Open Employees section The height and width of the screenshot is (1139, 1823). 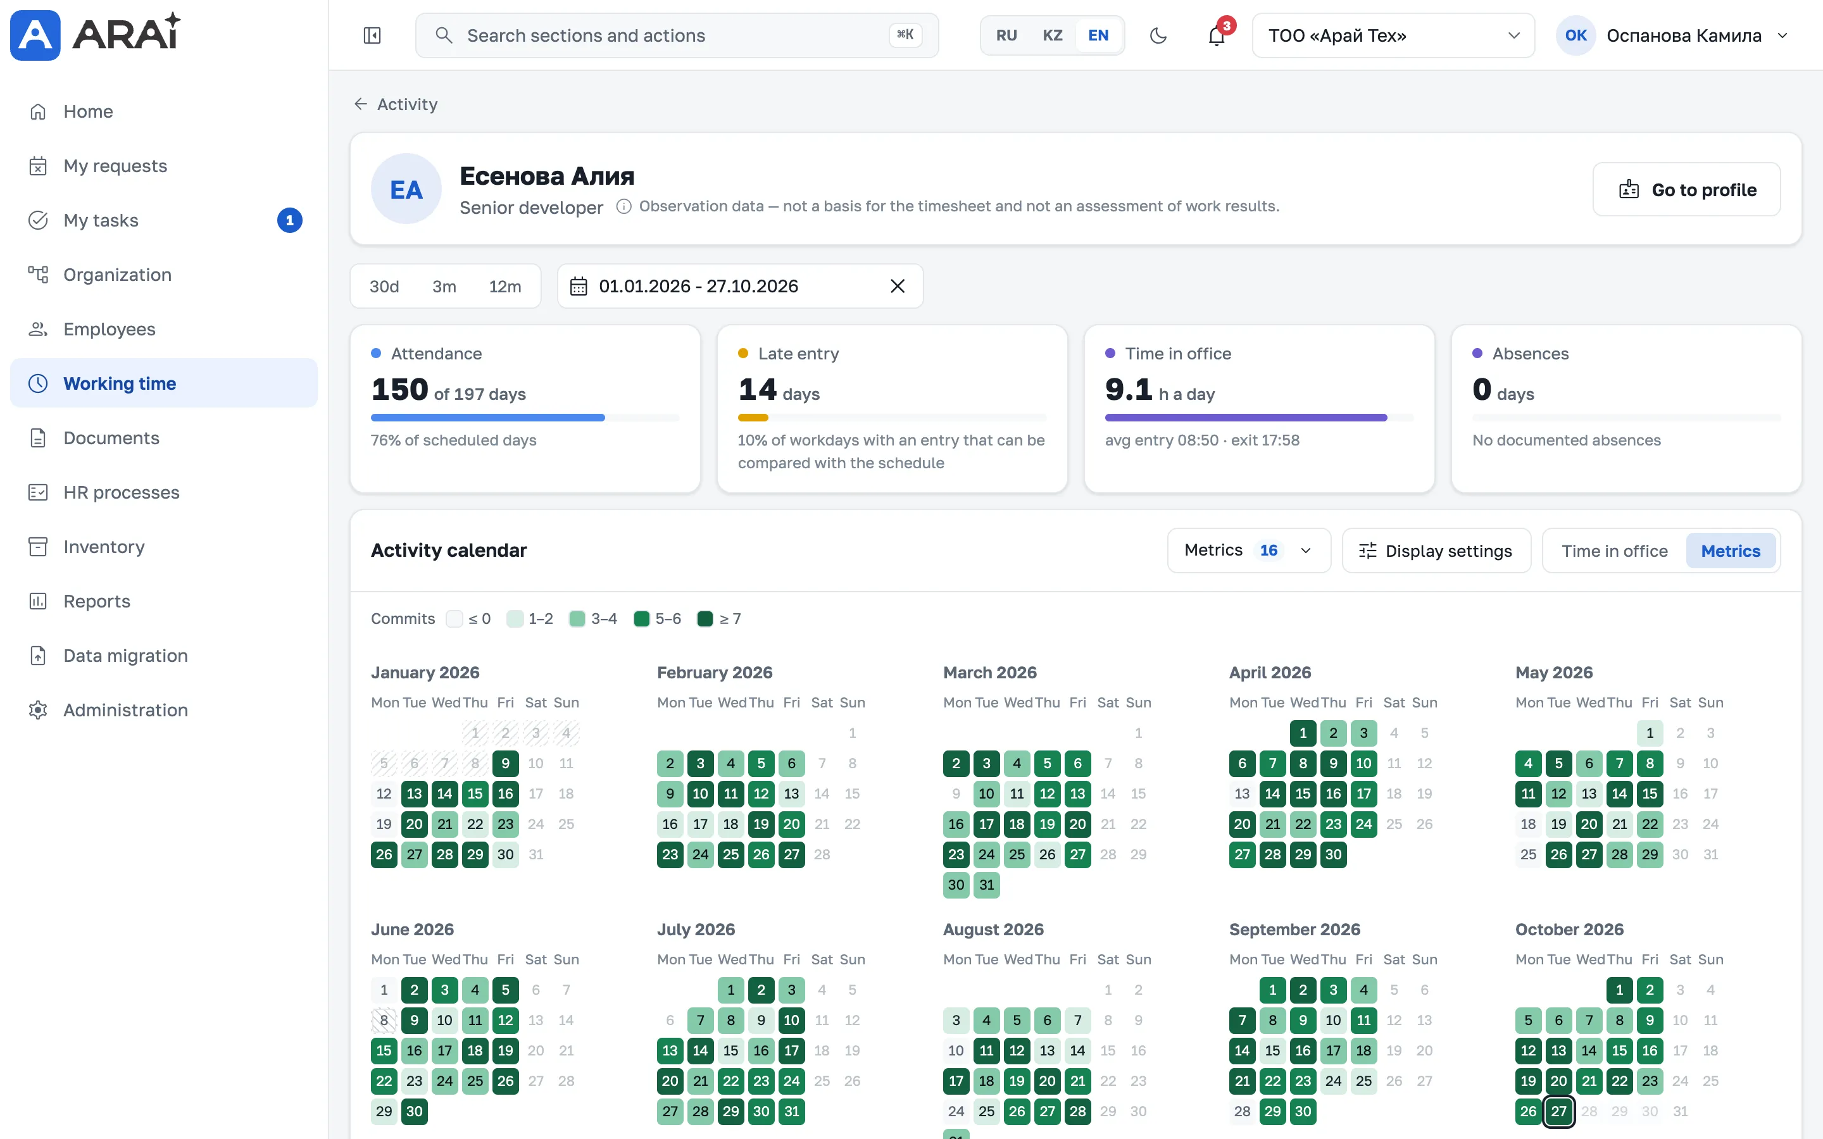point(163,329)
